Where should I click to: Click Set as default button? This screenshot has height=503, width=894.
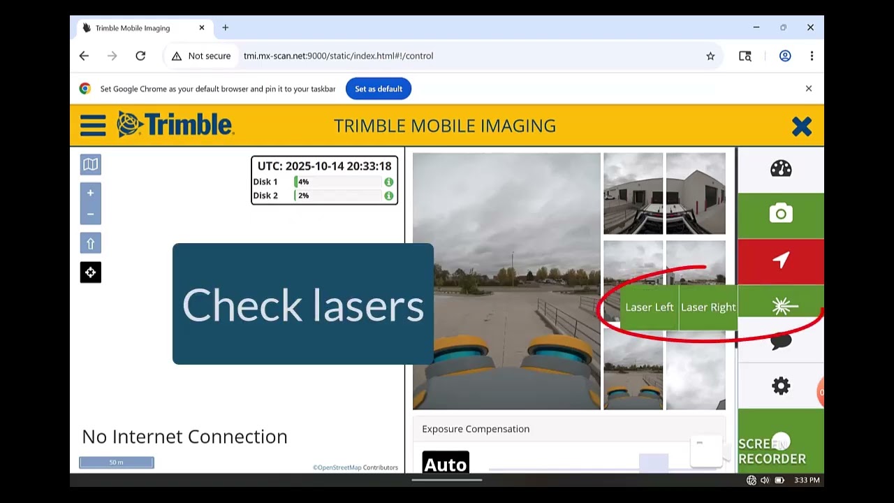tap(379, 89)
